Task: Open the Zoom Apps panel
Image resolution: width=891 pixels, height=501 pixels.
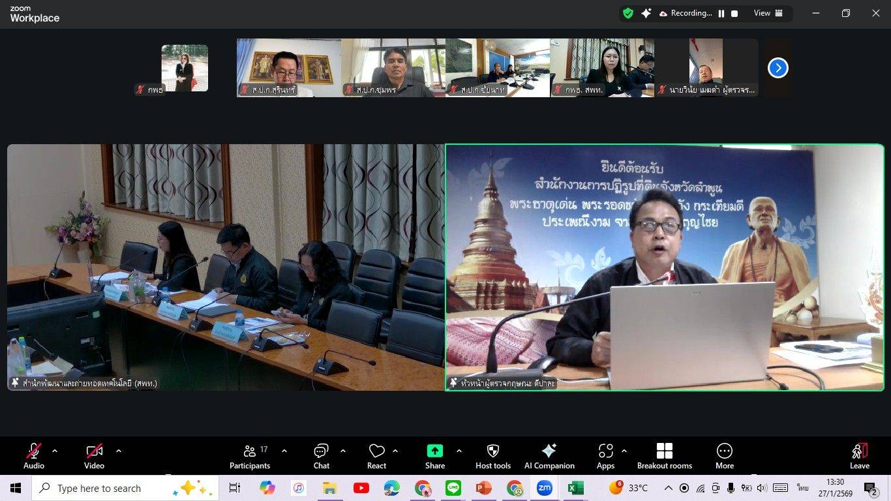Action: point(605,455)
